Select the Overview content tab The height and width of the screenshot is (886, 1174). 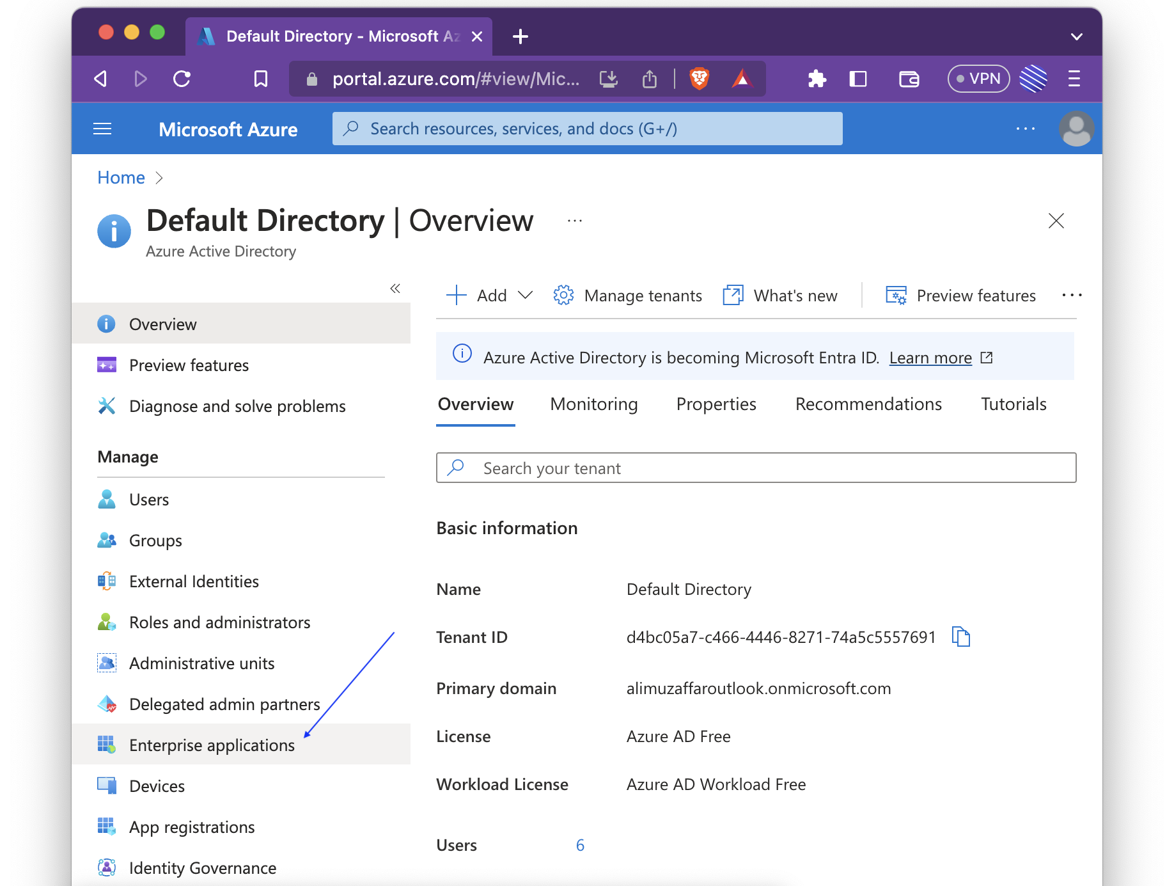coord(476,404)
